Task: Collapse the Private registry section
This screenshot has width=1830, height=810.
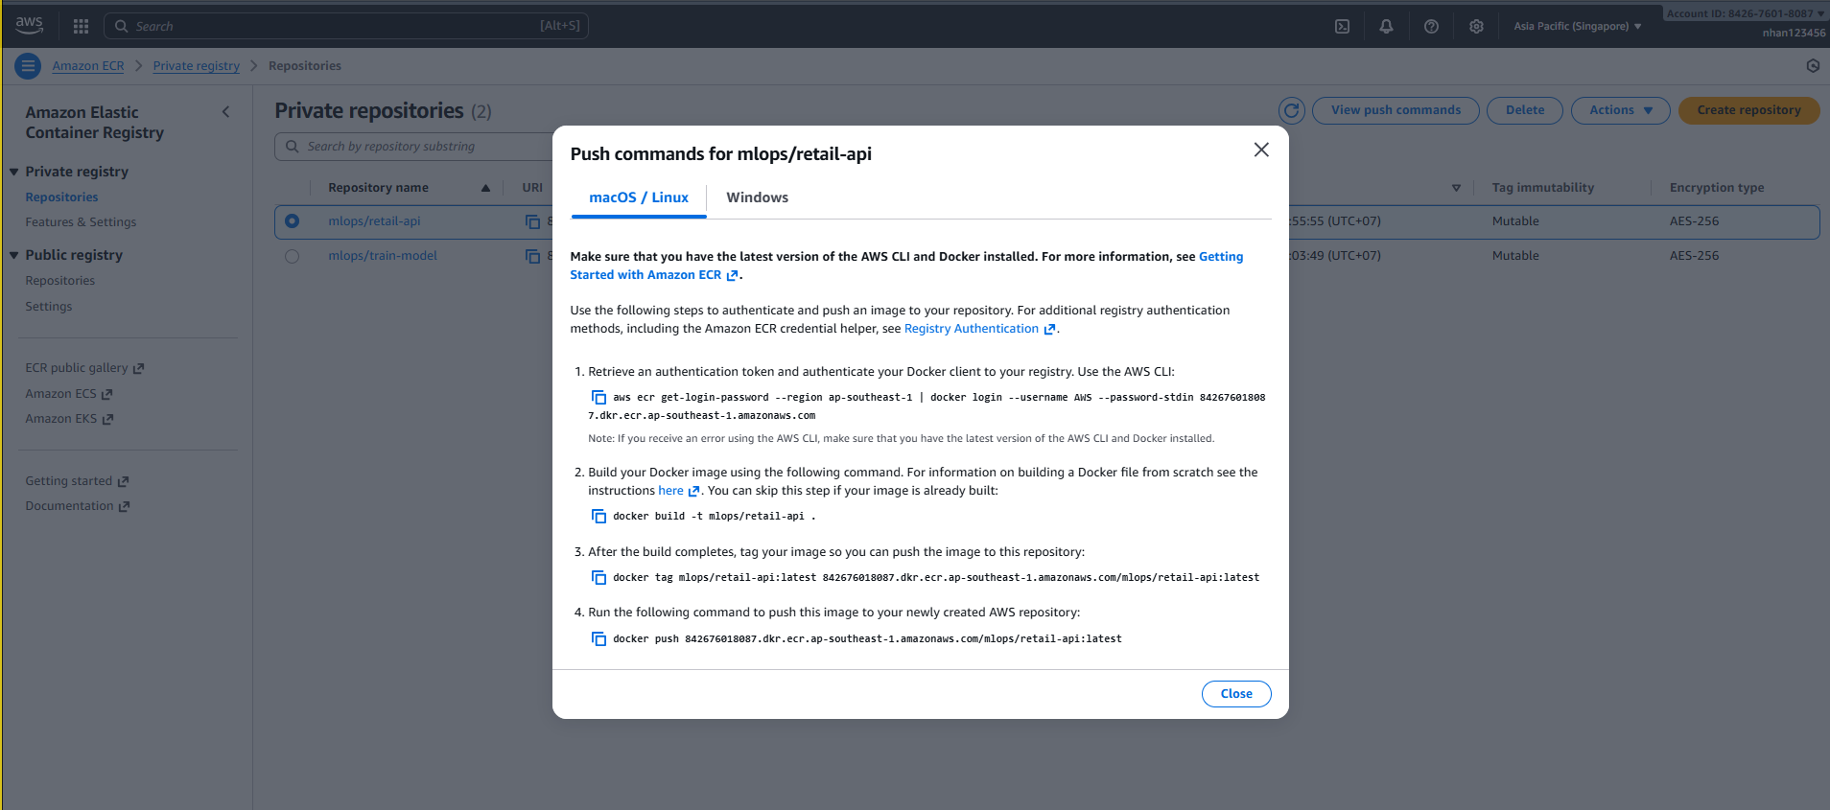Action: (14, 172)
